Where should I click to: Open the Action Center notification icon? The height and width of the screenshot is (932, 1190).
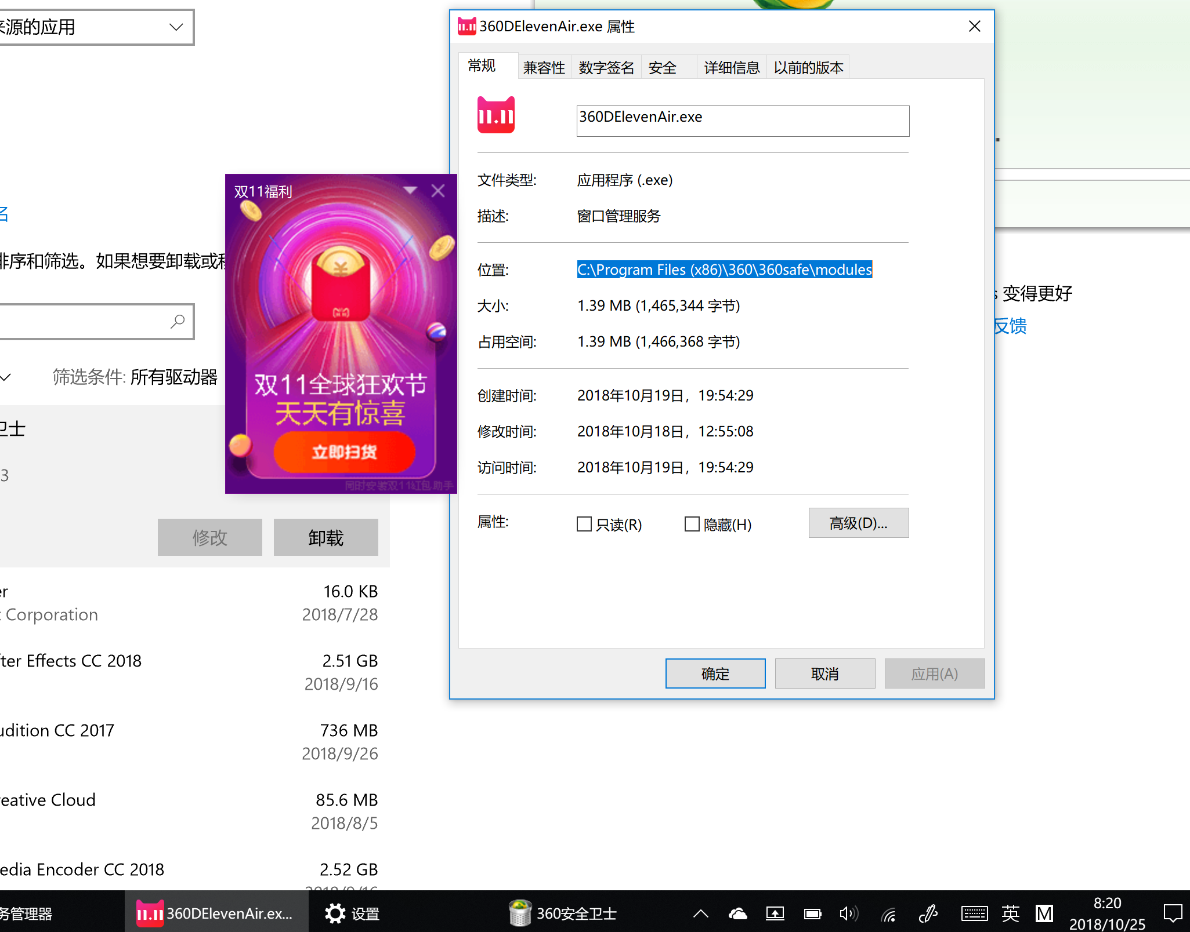pos(1173,914)
